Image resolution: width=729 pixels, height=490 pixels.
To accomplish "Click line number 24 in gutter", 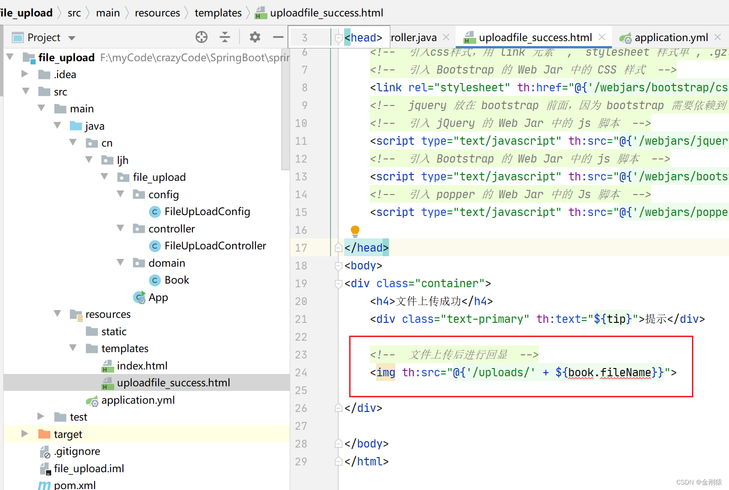I will pos(301,373).
